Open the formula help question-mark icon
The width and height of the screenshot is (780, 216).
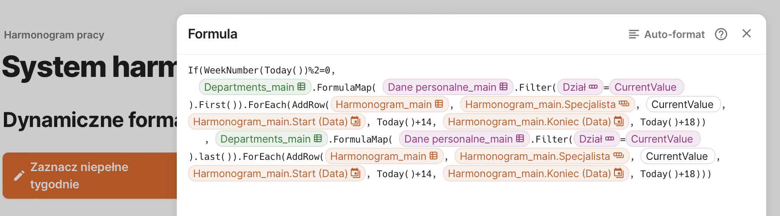point(721,34)
